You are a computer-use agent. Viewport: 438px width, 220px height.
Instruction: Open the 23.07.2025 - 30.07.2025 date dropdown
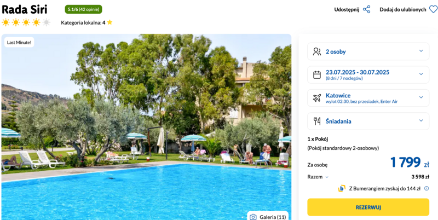coord(368,74)
